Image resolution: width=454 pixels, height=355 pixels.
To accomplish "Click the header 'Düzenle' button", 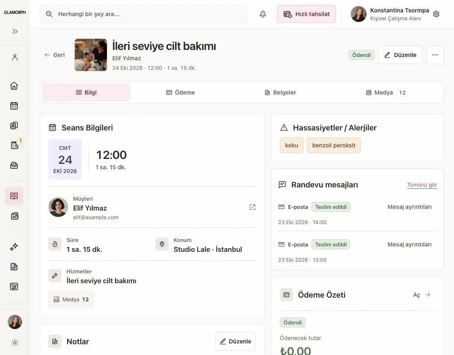I will click(x=400, y=55).
